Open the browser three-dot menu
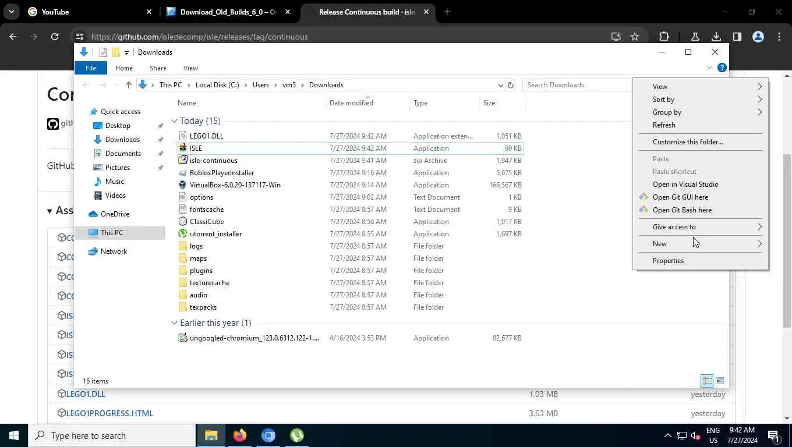Screen dimensions: 792x447 (779, 37)
